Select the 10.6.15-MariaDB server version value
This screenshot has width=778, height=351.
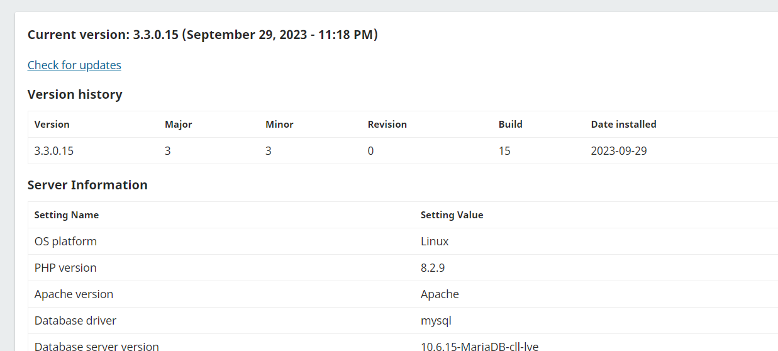480,347
